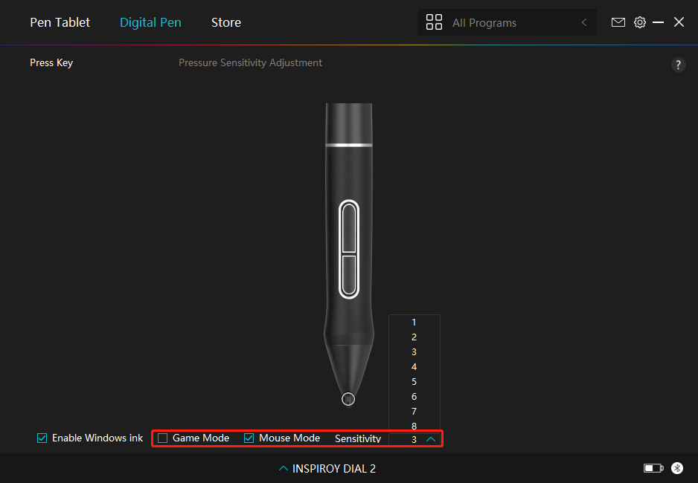Click the help question mark icon
Screen dimensions: 698x483
[678, 65]
